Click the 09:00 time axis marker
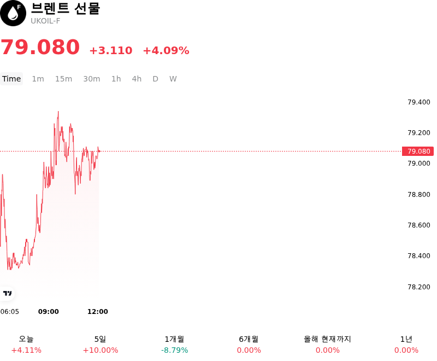Image resolution: width=437 pixels, height=361 pixels. (49, 311)
